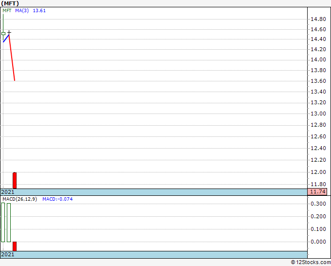Click the (MFT) chart title
The height and width of the screenshot is (266, 331).
pos(10,3)
